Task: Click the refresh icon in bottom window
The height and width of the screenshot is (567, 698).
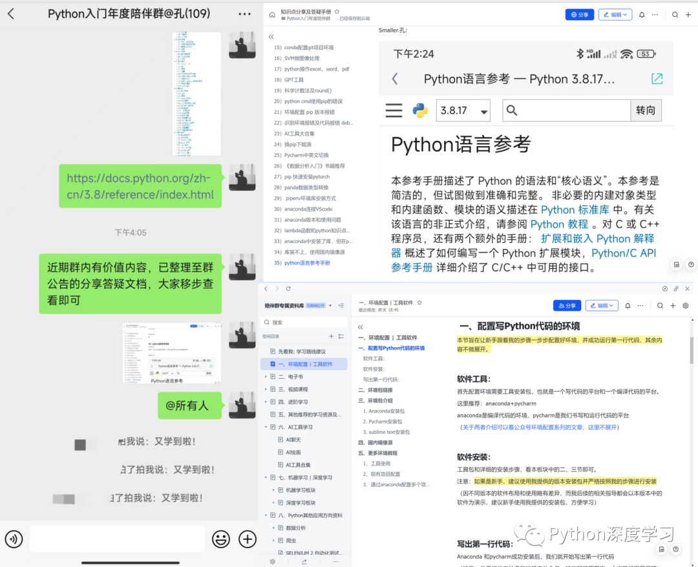Action: 288,288
